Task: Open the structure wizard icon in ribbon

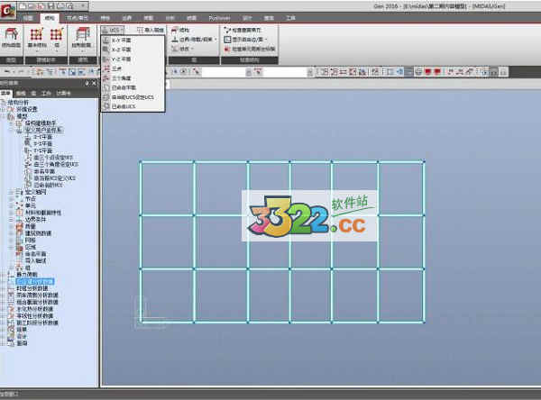Action: [11, 38]
